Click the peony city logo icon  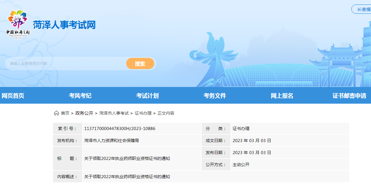tap(18, 24)
